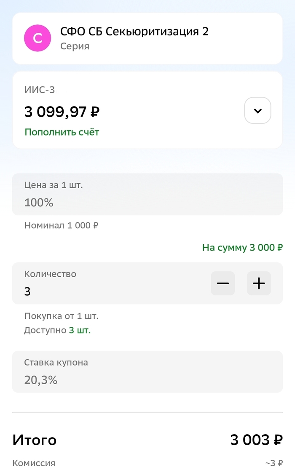Tap the green "На сумму 3 000 ₽" text

242,247
